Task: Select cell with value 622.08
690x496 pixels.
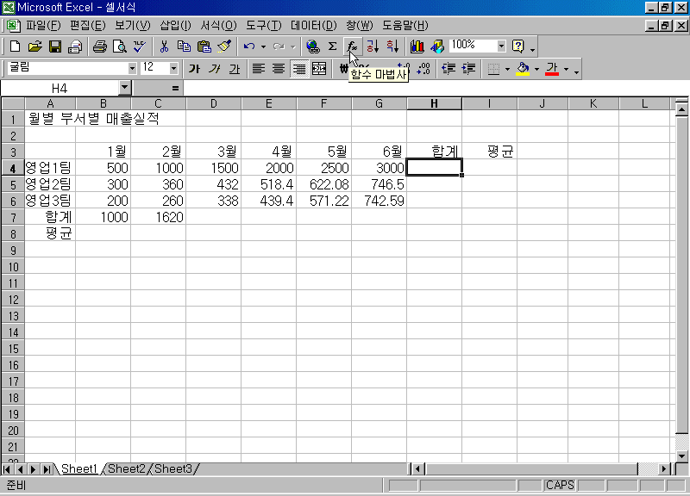Action: pos(324,184)
